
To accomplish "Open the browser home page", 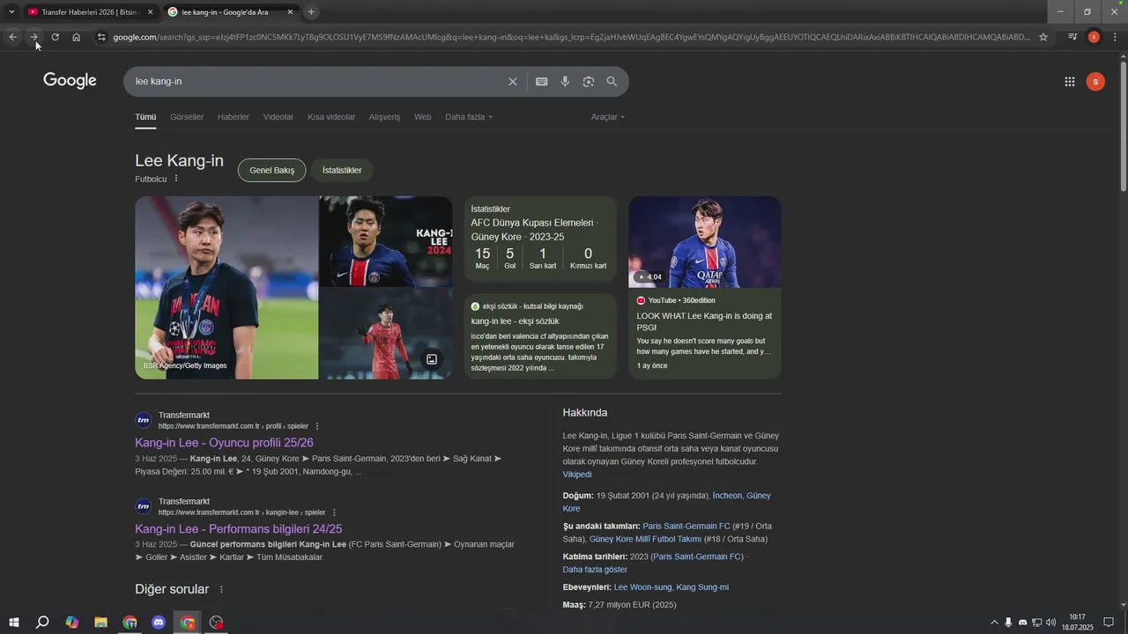I will (77, 37).
